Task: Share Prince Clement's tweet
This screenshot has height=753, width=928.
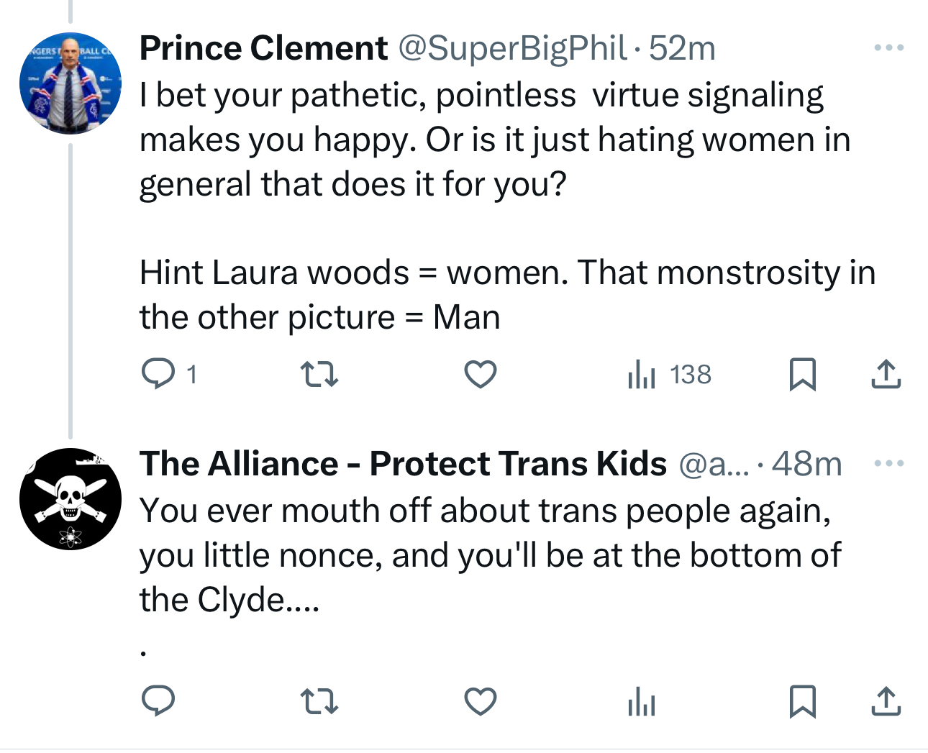Action: [886, 374]
